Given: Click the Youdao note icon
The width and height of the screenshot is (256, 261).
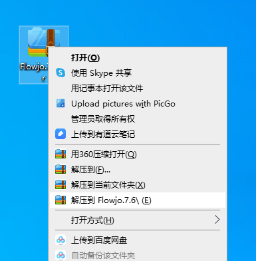Looking at the screenshot, I should tap(61, 134).
